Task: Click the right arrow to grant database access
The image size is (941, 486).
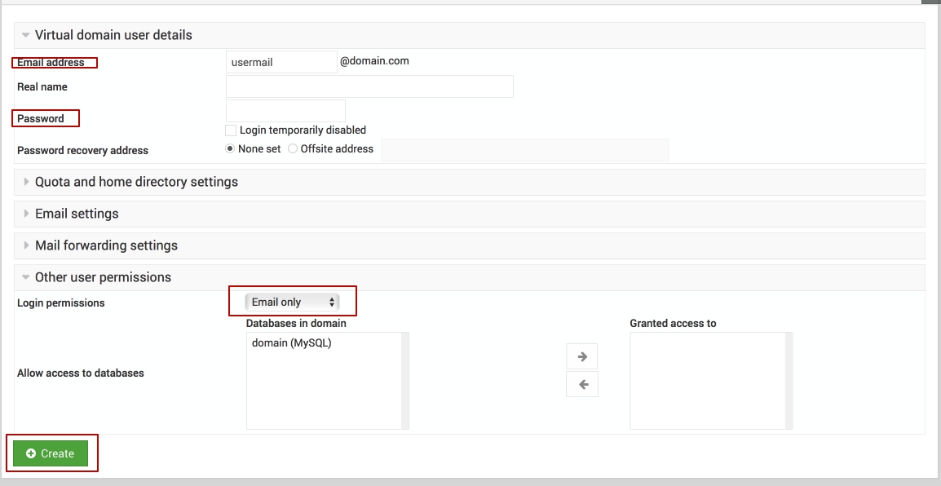Action: point(582,356)
